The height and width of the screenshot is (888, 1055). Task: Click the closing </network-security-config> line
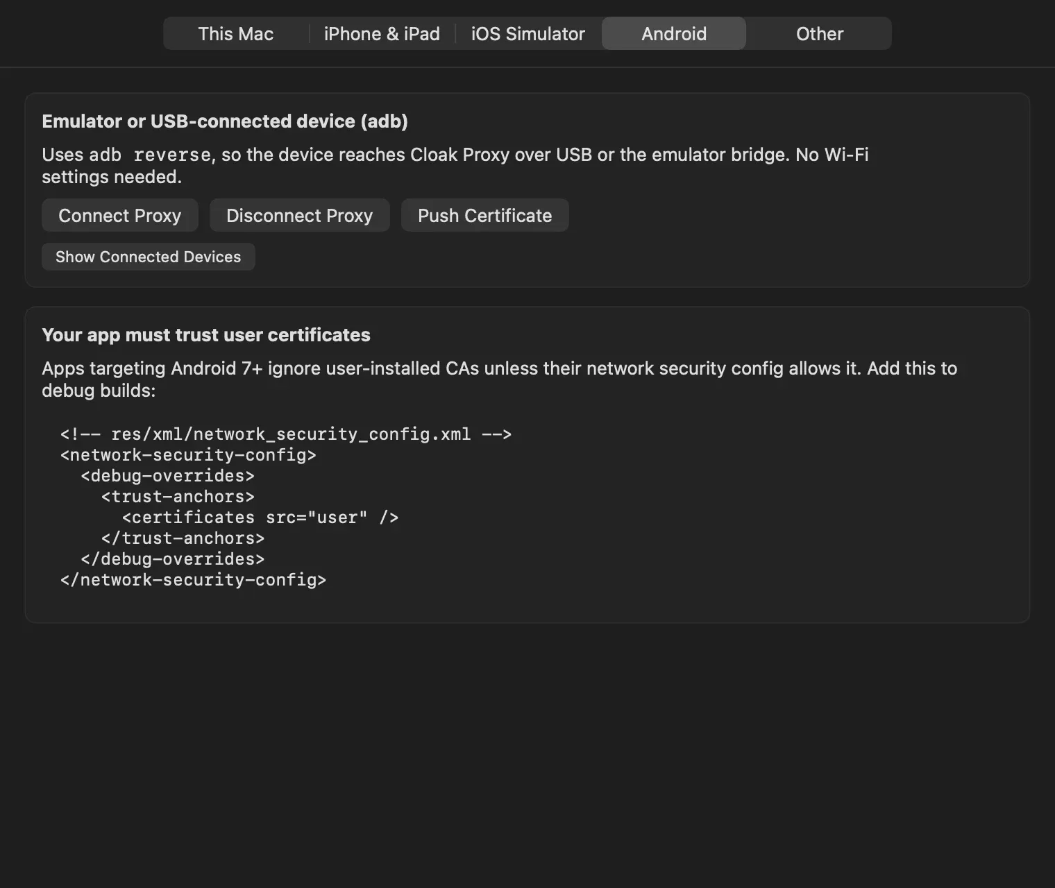pyautogui.click(x=194, y=580)
